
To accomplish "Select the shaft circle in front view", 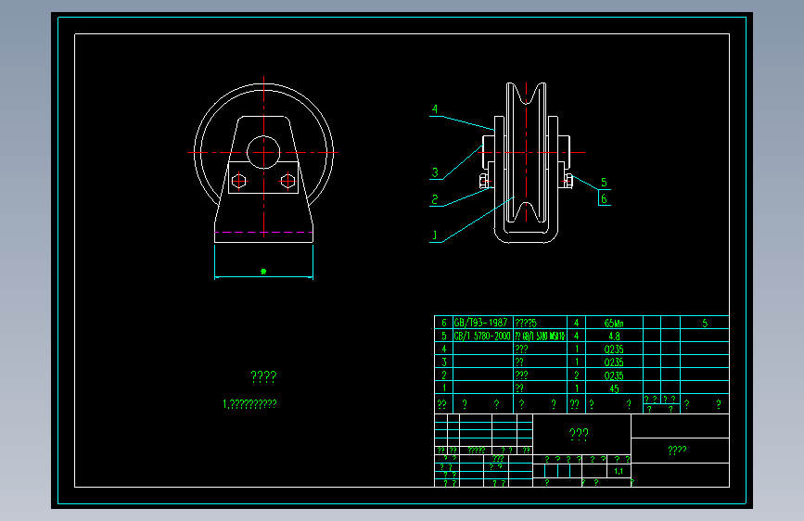I will click(x=263, y=152).
